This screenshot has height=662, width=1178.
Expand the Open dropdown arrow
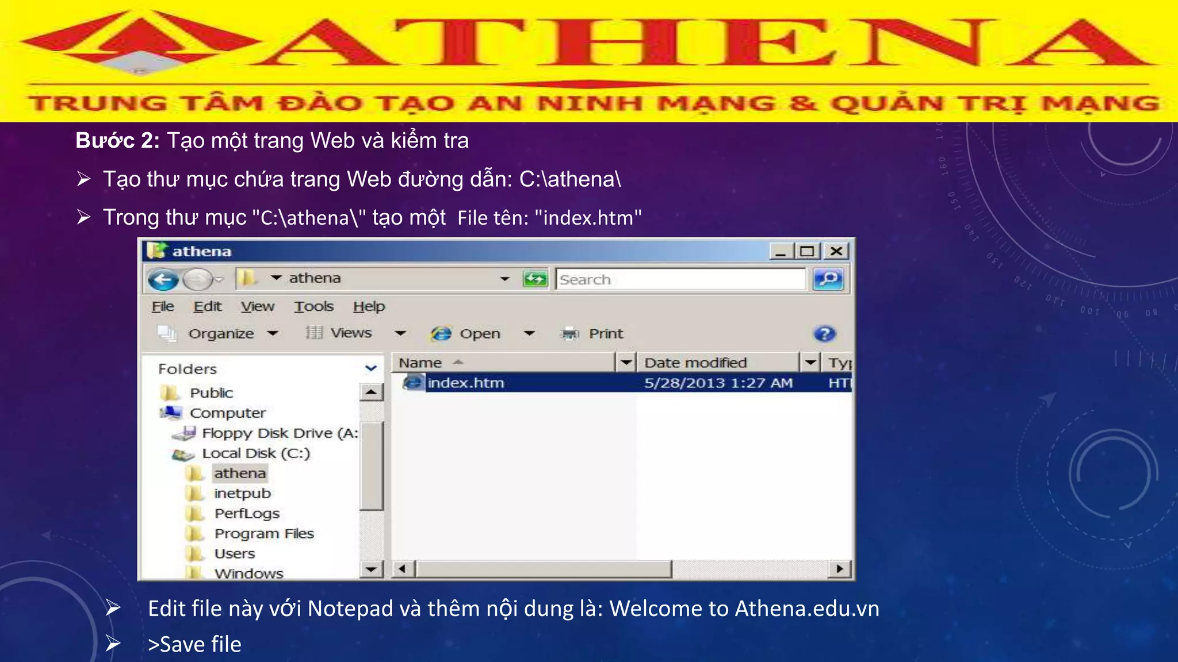(x=530, y=334)
